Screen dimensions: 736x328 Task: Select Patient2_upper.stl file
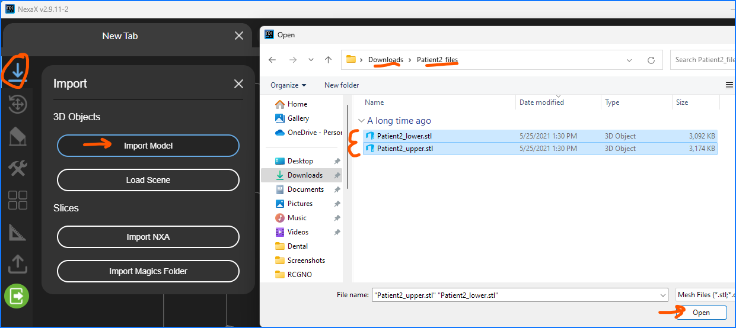click(x=540, y=149)
